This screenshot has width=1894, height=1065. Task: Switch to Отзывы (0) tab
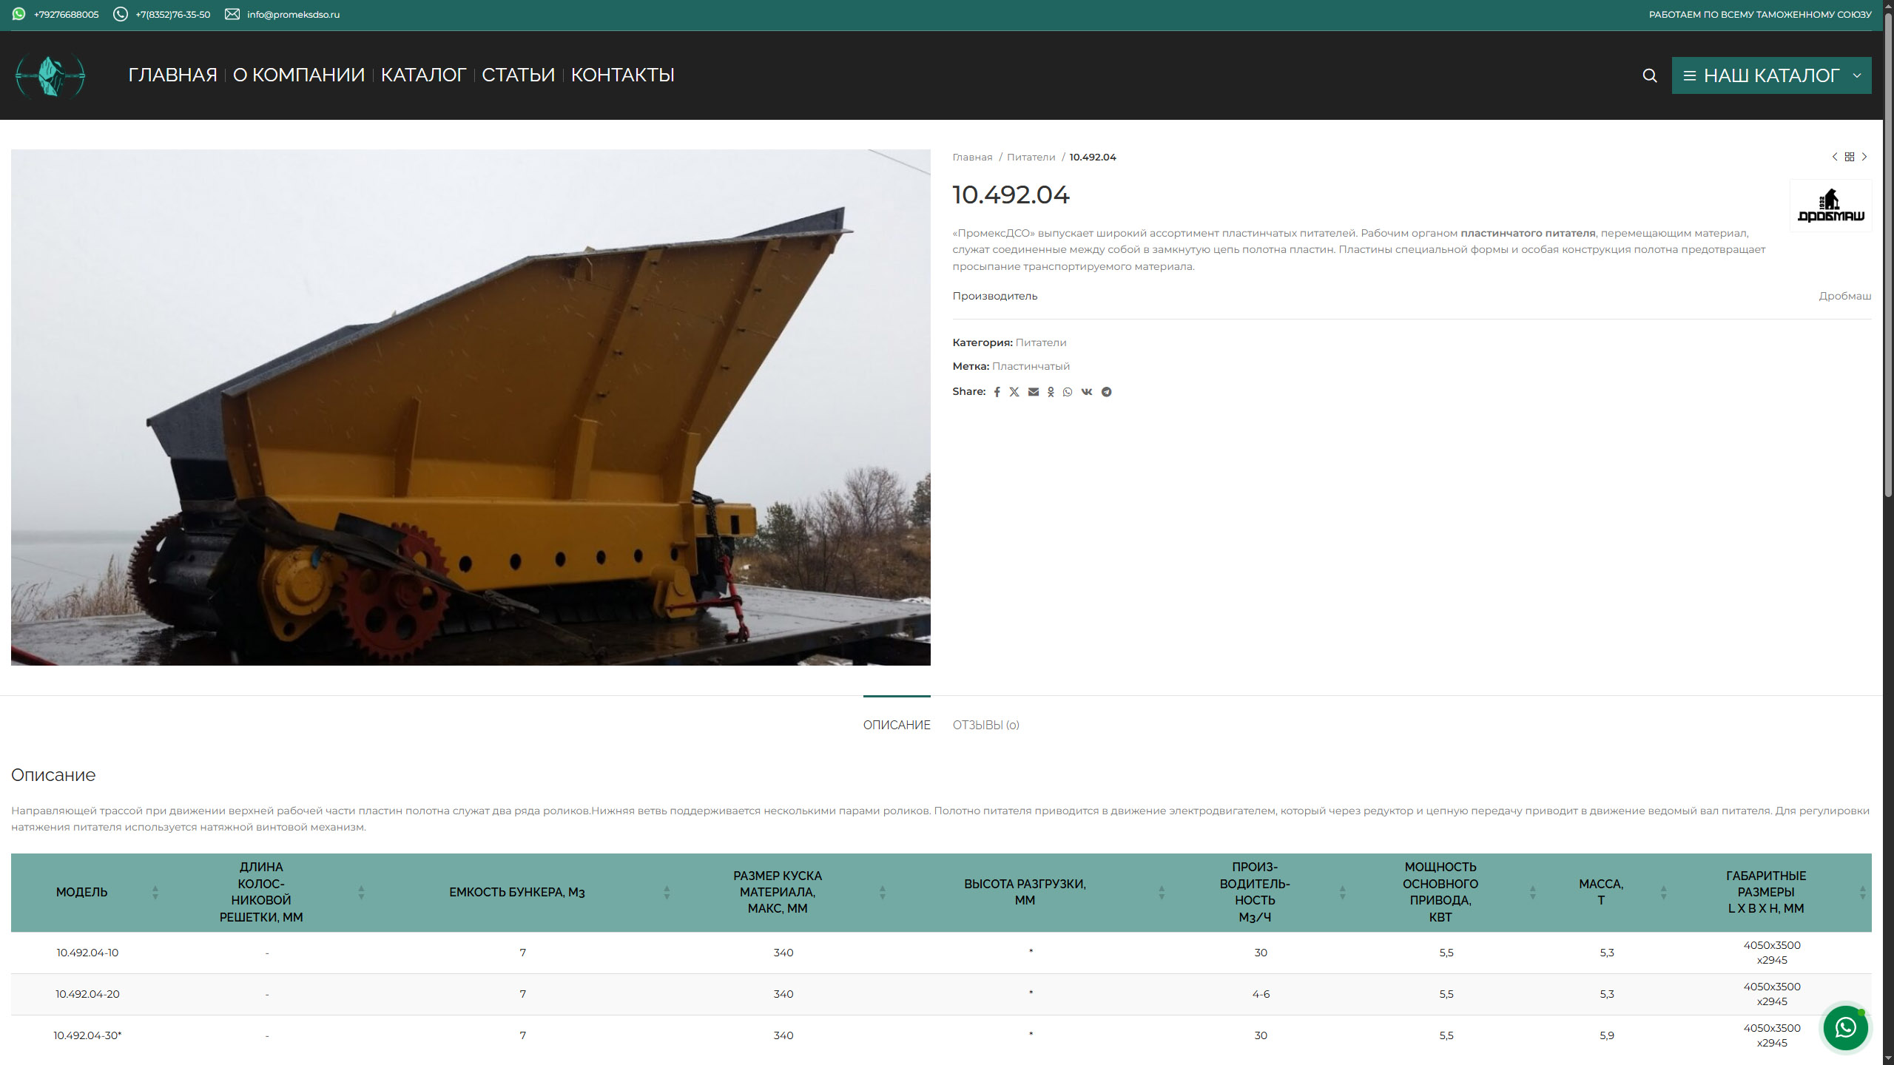pyautogui.click(x=985, y=725)
